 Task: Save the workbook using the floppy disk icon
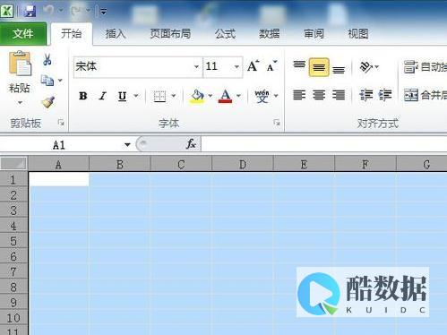30,12
